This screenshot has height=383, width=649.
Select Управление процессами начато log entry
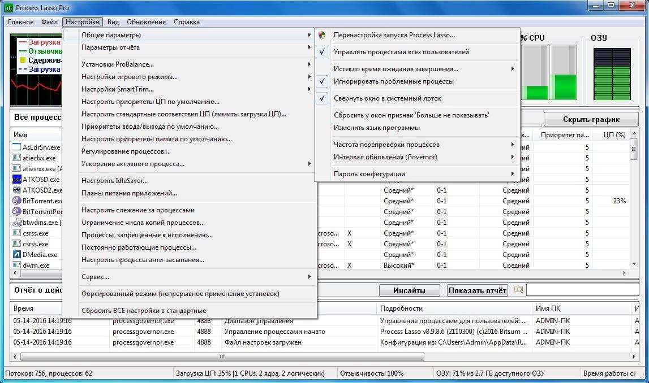(x=274, y=332)
